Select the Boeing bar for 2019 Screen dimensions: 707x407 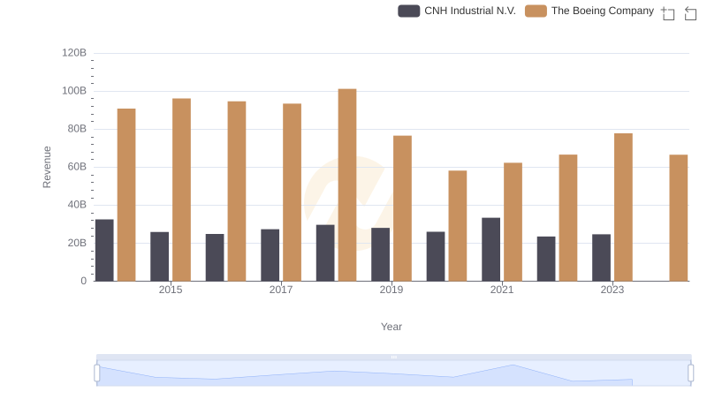(x=402, y=208)
